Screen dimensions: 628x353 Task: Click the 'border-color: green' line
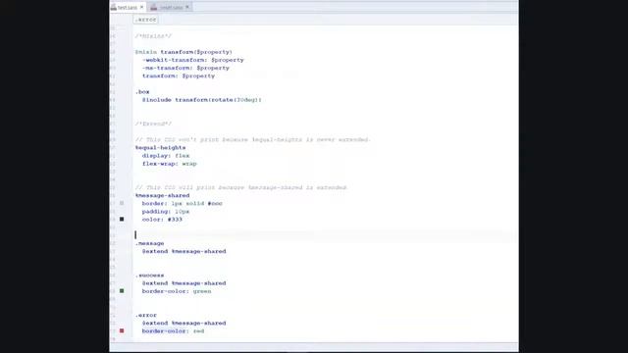pos(177,291)
